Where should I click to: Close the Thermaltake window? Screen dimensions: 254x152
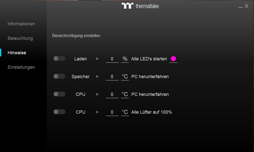pos(247,6)
